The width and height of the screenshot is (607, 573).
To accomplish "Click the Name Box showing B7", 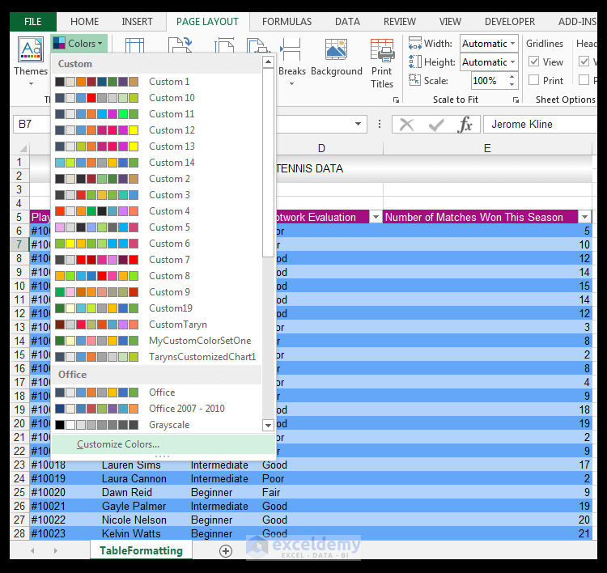I will coord(32,124).
